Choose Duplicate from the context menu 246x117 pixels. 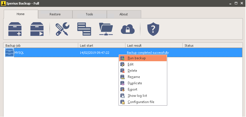(x=143, y=83)
